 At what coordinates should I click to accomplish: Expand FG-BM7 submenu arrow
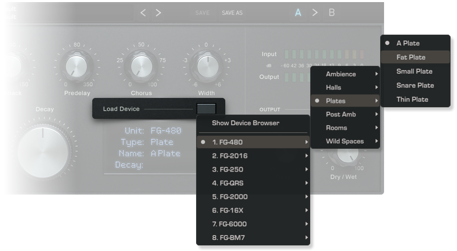click(x=306, y=238)
